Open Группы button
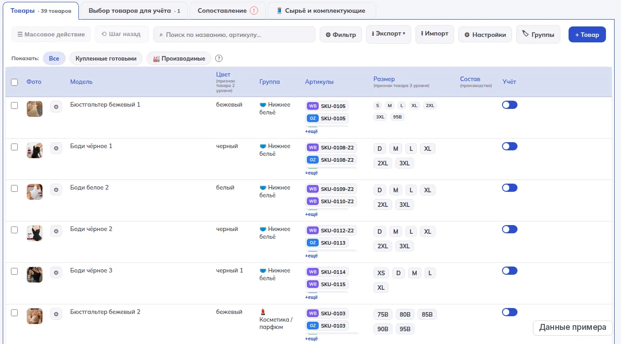The height and width of the screenshot is (344, 621). (x=538, y=34)
